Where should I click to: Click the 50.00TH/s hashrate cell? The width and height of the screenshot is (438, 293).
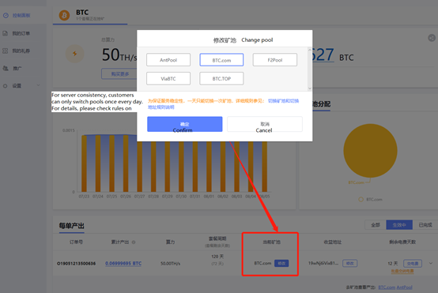click(171, 264)
